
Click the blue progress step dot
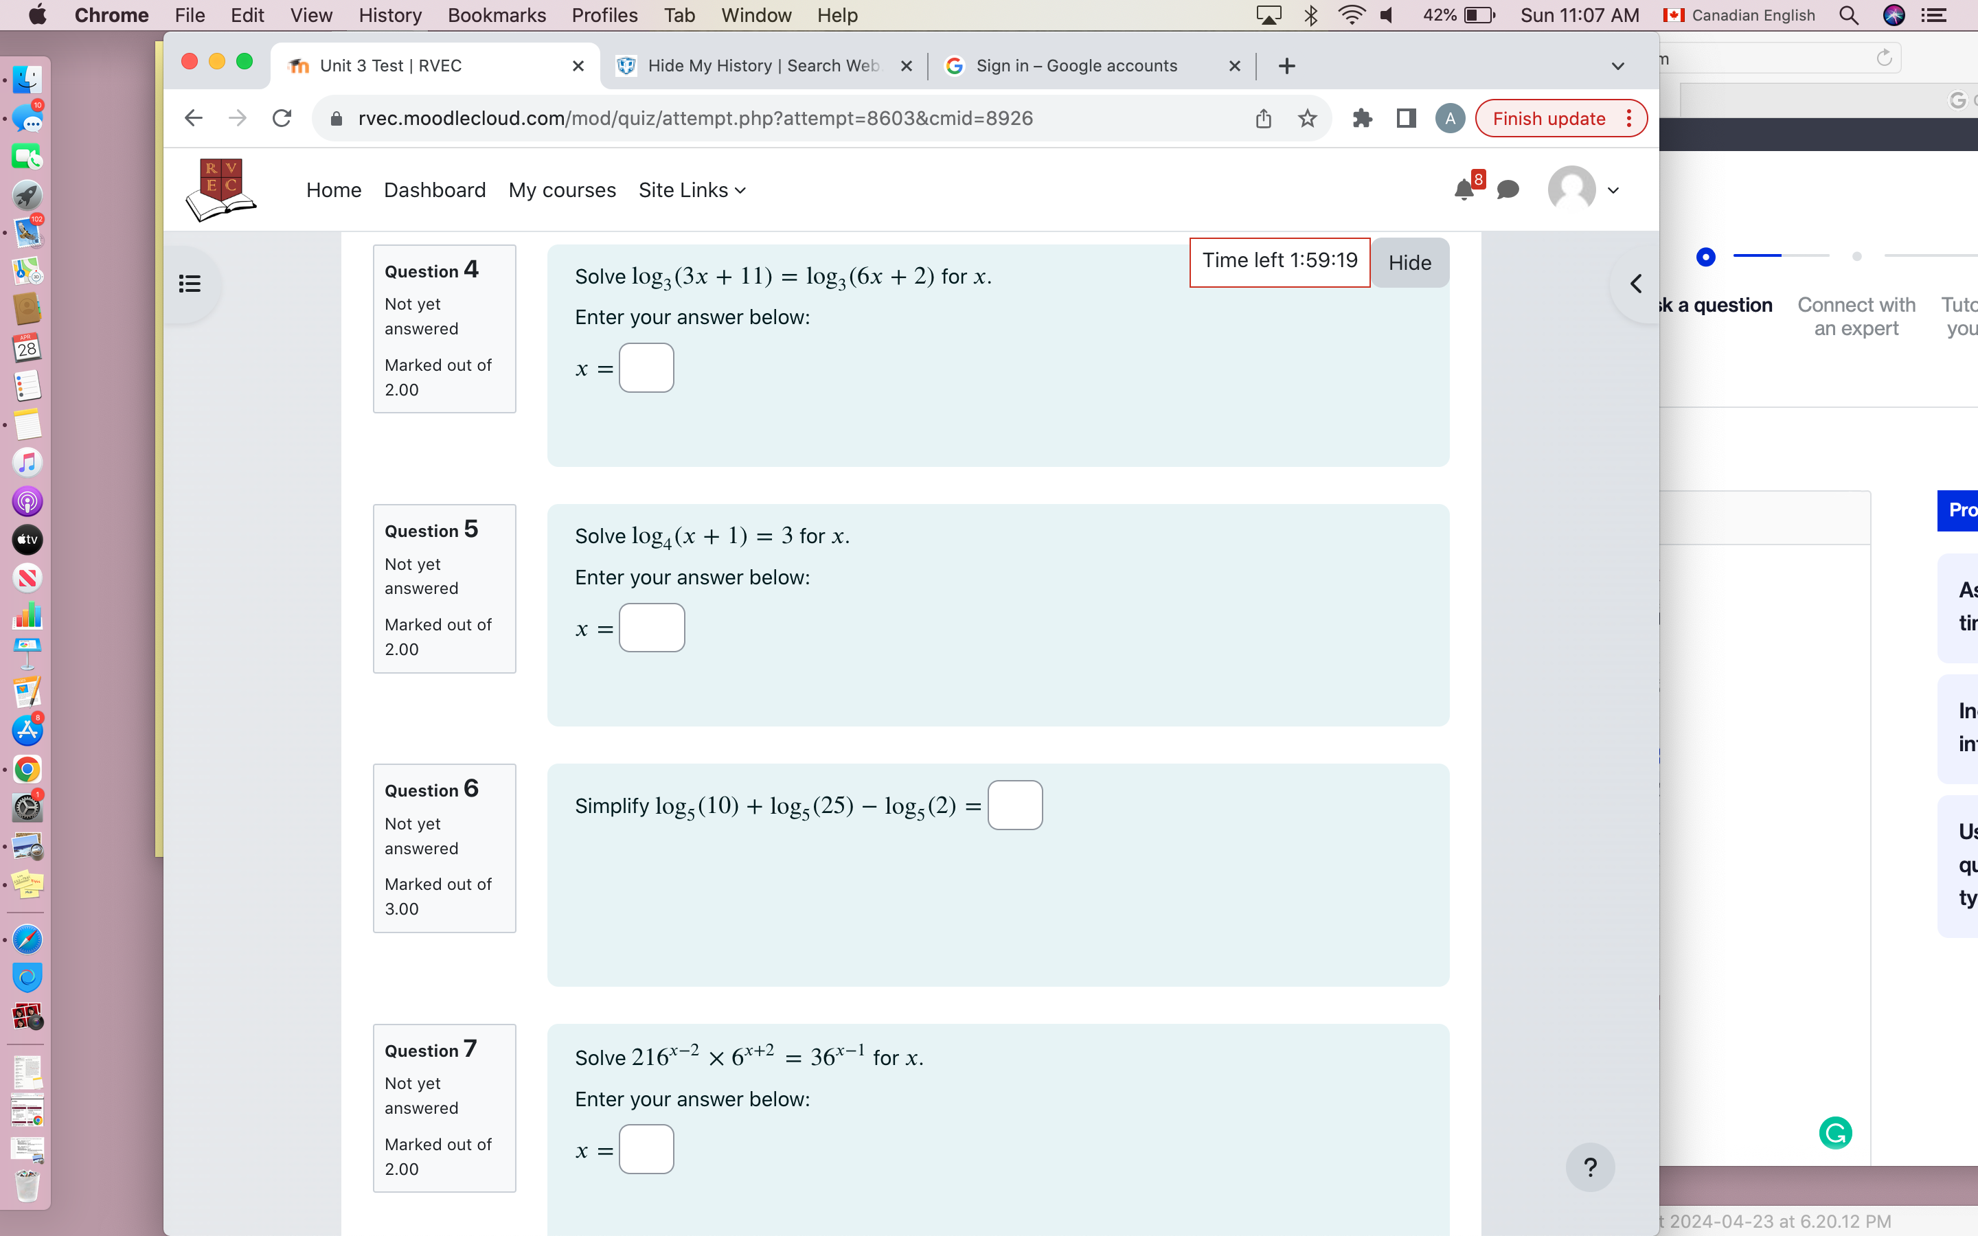tap(1707, 257)
